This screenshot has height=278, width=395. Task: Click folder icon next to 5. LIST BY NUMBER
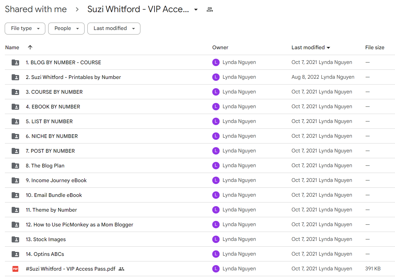(x=15, y=121)
